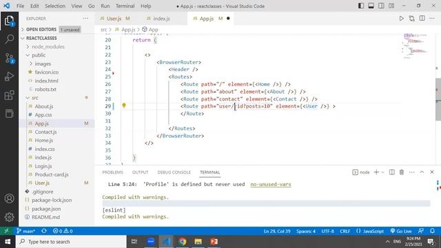The width and height of the screenshot is (441, 248).
Task: Open the Explorer view in activity bar
Action: [x=9, y=21]
